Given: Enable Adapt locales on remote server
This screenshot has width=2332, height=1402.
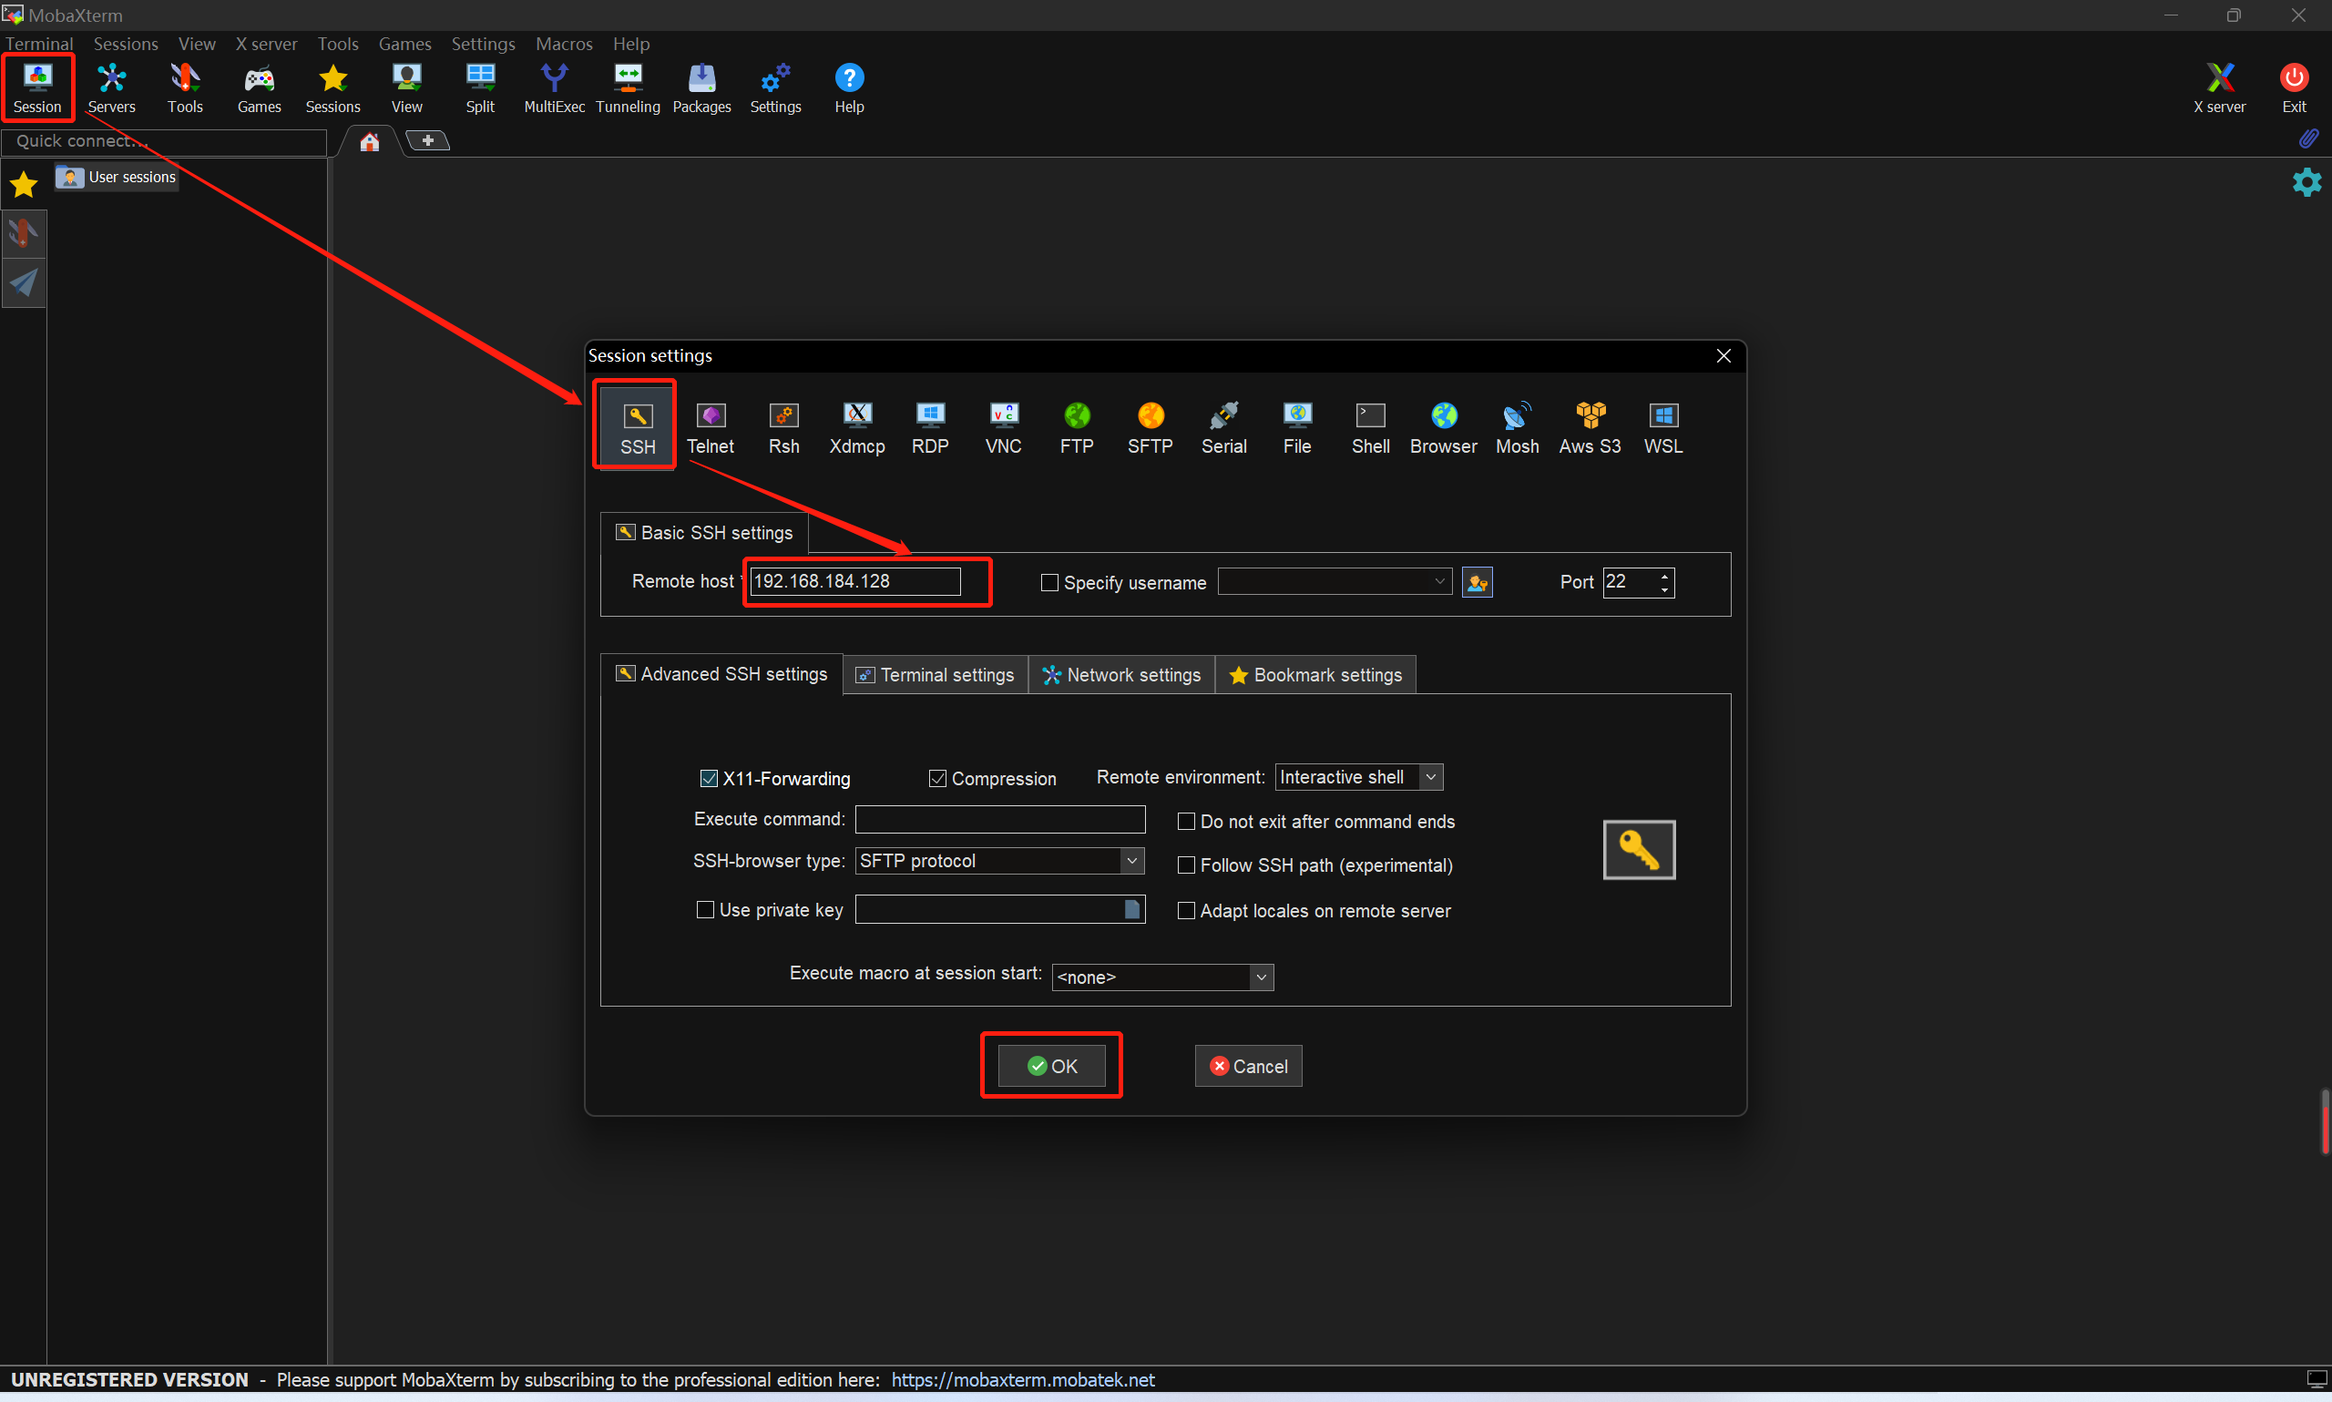Looking at the screenshot, I should (1186, 911).
